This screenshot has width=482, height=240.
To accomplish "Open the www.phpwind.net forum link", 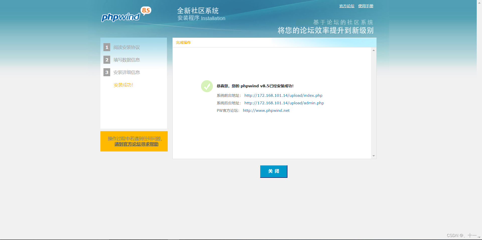I will pos(266,111).
